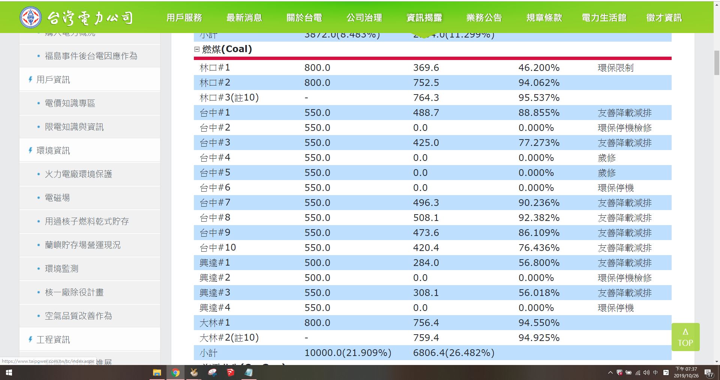The width and height of the screenshot is (720, 380).
Task: Toggle the 中 IME language indicator
Action: pyautogui.click(x=655, y=372)
